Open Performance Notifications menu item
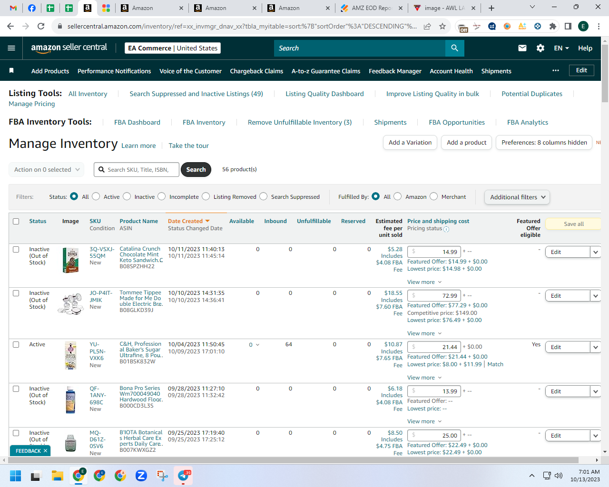609x487 pixels. (114, 71)
